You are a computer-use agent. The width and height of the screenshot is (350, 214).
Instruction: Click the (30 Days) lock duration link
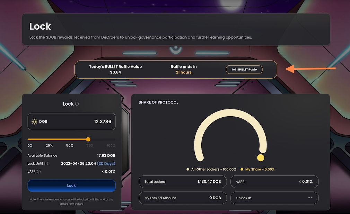(x=106, y=164)
